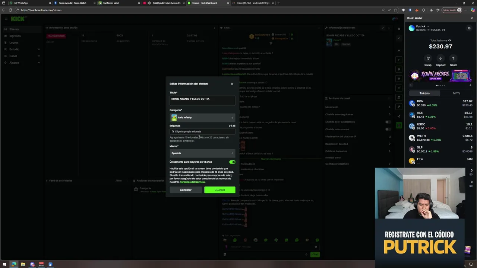The height and width of the screenshot is (268, 477).
Task: Select the SLP token row
Action: (x=440, y=149)
